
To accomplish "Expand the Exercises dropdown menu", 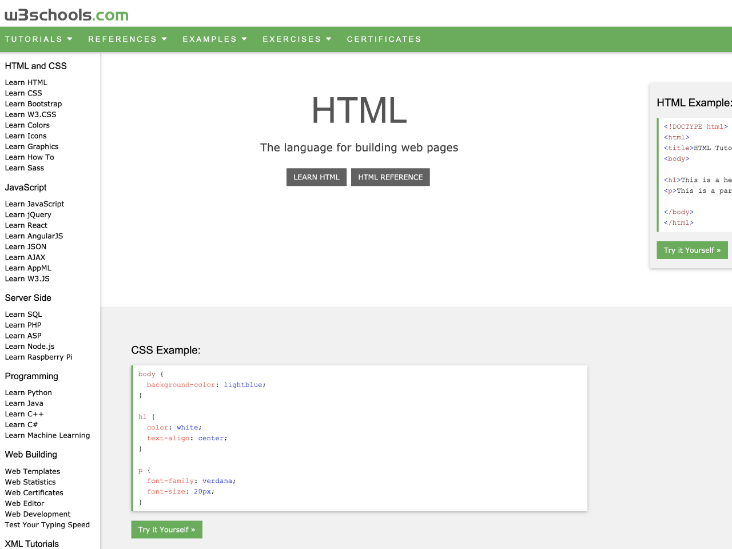I will (x=297, y=39).
